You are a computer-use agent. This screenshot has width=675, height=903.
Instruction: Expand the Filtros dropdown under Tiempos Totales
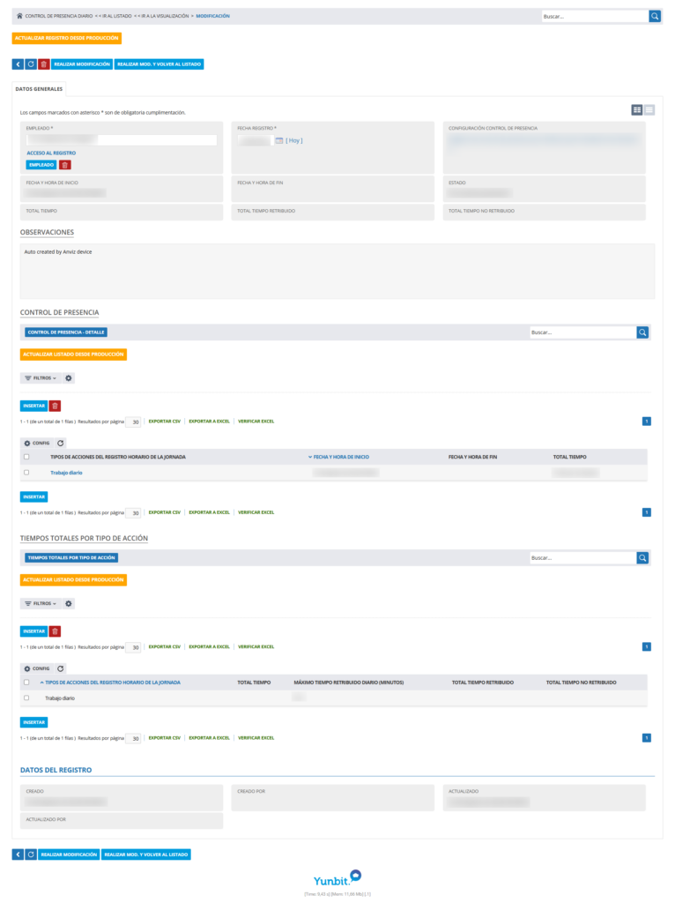point(41,603)
